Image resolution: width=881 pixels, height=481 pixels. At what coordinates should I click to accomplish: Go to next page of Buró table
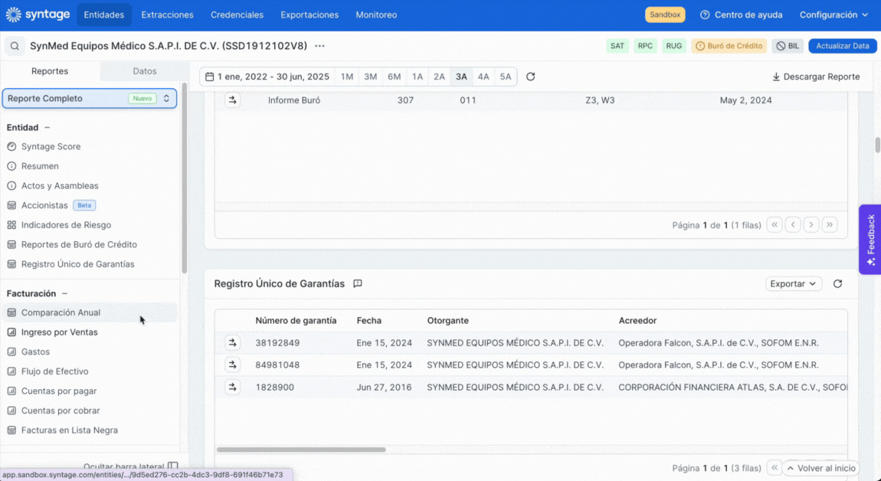pos(811,224)
